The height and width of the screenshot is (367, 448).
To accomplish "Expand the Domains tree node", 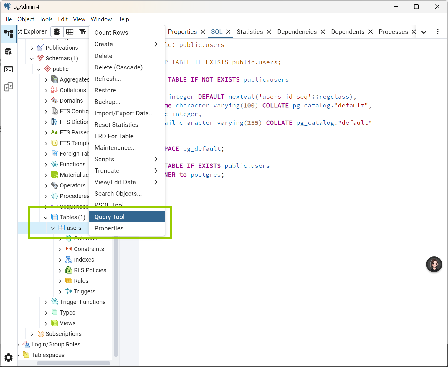I will tap(46, 101).
